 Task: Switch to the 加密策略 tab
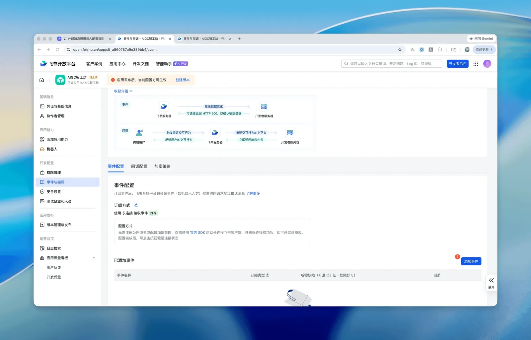click(x=162, y=167)
